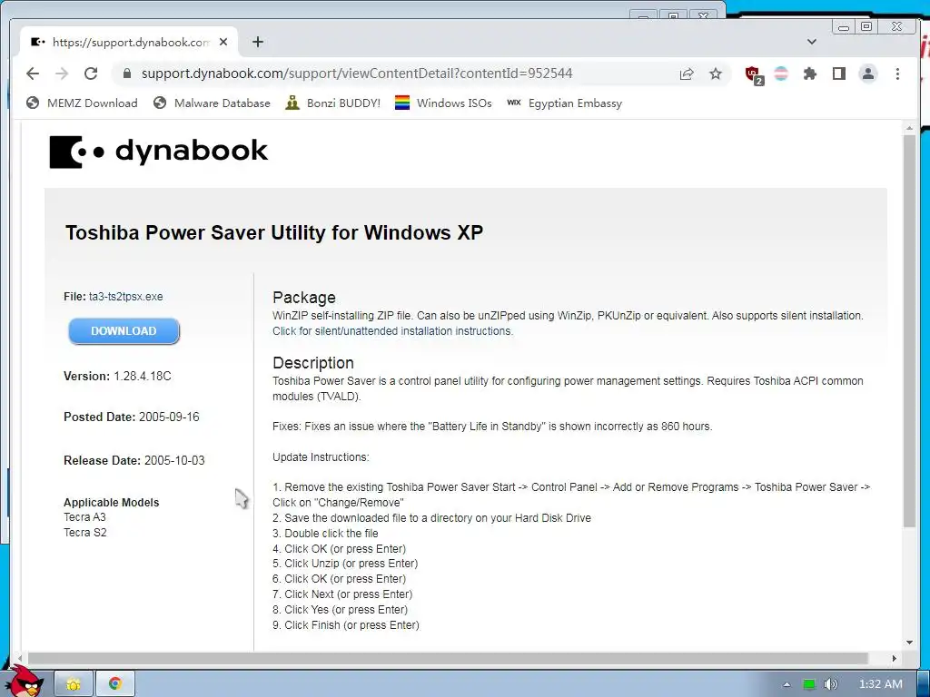Click file name ta3-ts2tpsx.exe
930x697 pixels.
click(x=125, y=297)
